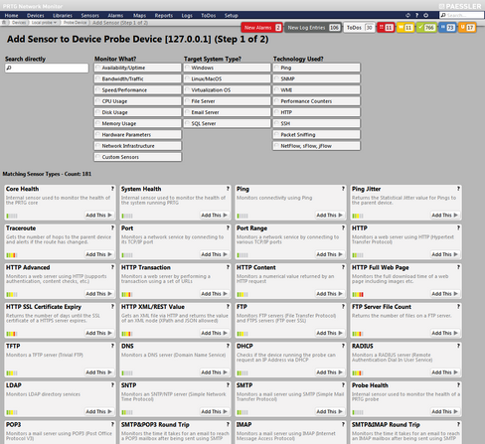Viewport: 485px width, 444px height.
Task: Select NetFlow, sFlow, jFlow technology option
Action: [317, 146]
